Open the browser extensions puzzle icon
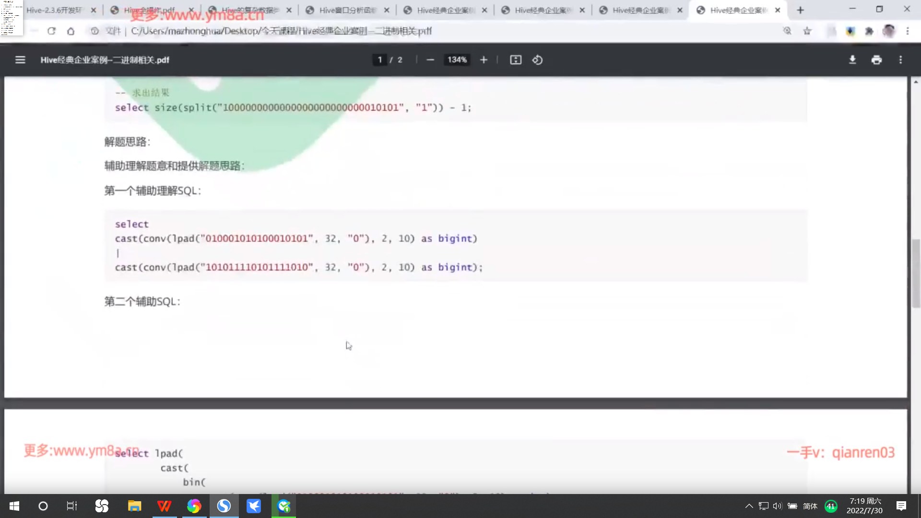This screenshot has width=921, height=518. click(869, 31)
